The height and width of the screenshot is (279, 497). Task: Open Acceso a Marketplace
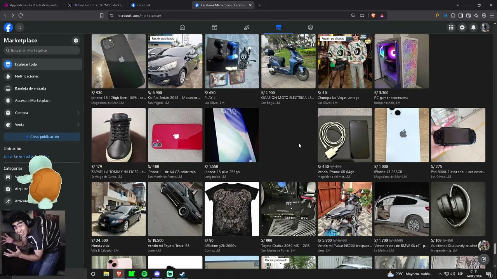(x=42, y=100)
